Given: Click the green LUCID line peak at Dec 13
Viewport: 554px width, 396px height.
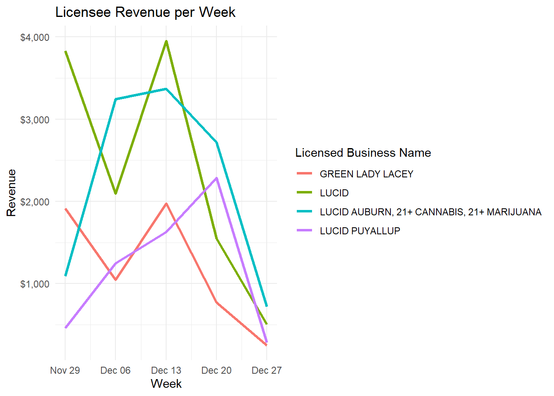Looking at the screenshot, I should [166, 42].
